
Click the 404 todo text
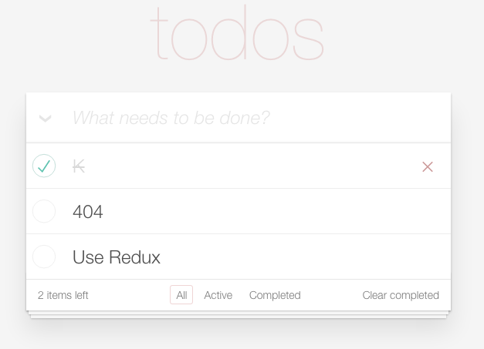click(88, 212)
